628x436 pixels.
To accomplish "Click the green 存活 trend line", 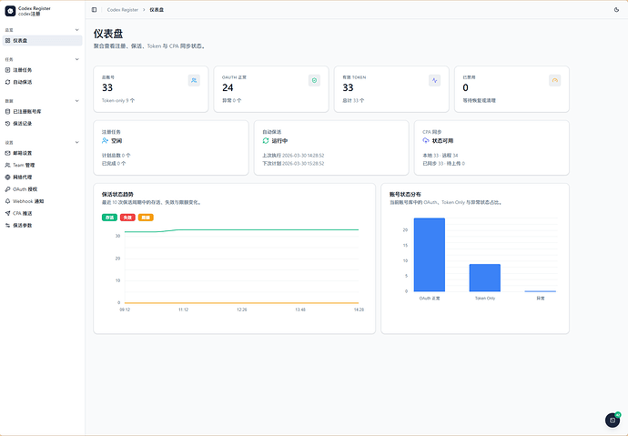I will point(241,229).
